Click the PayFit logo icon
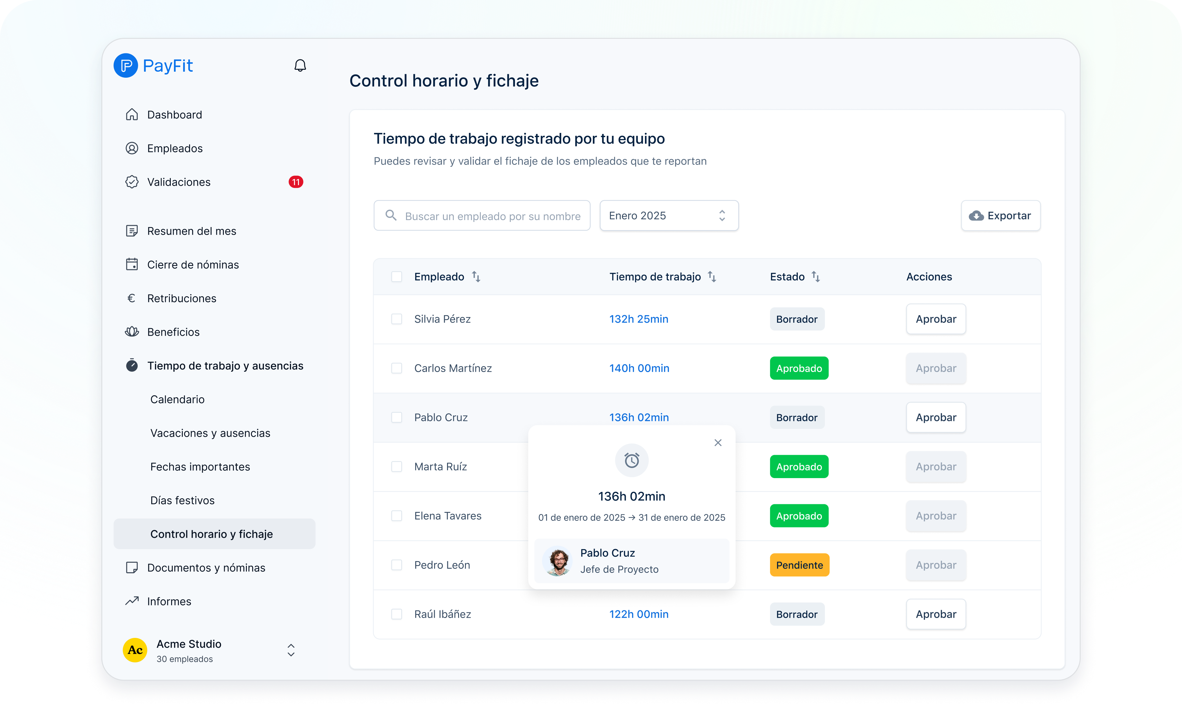Screen dimensions: 1182x720 click(126, 65)
